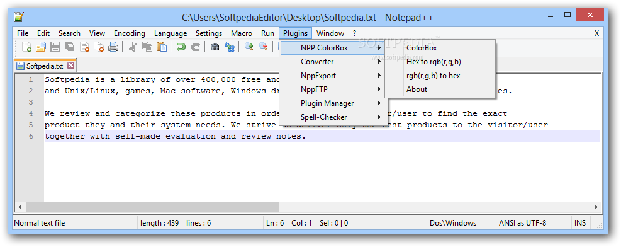Choose Hex to rgb(r,g,b) option
The width and height of the screenshot is (621, 247).
440,62
